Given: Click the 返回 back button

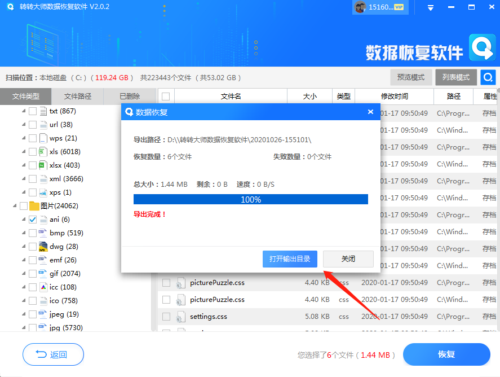Looking at the screenshot, I should (x=53, y=354).
